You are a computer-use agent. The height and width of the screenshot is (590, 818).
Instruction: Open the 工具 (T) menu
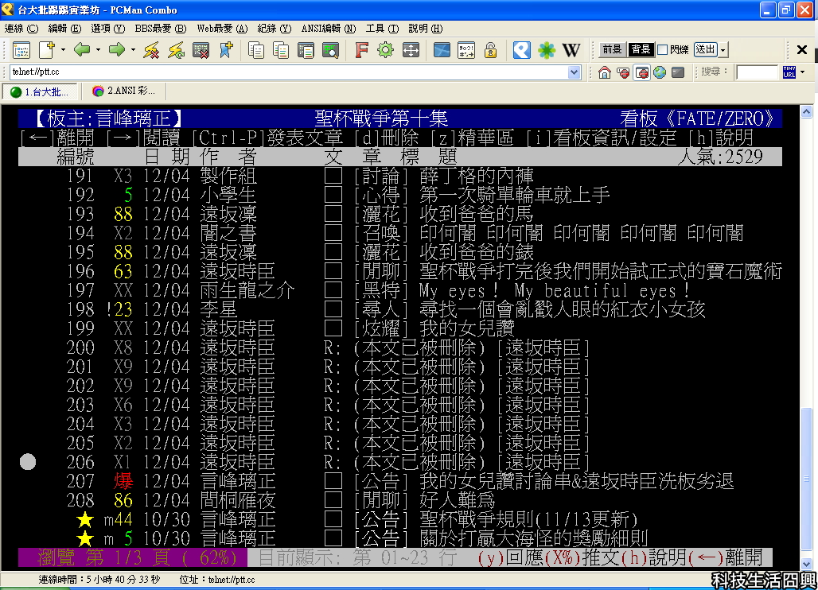click(x=382, y=28)
